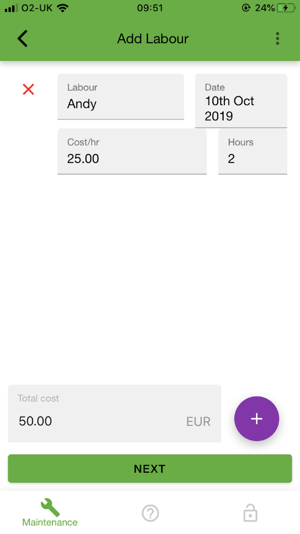The width and height of the screenshot is (300, 534).
Task: Remove labour entry with red X
Action: (x=28, y=89)
